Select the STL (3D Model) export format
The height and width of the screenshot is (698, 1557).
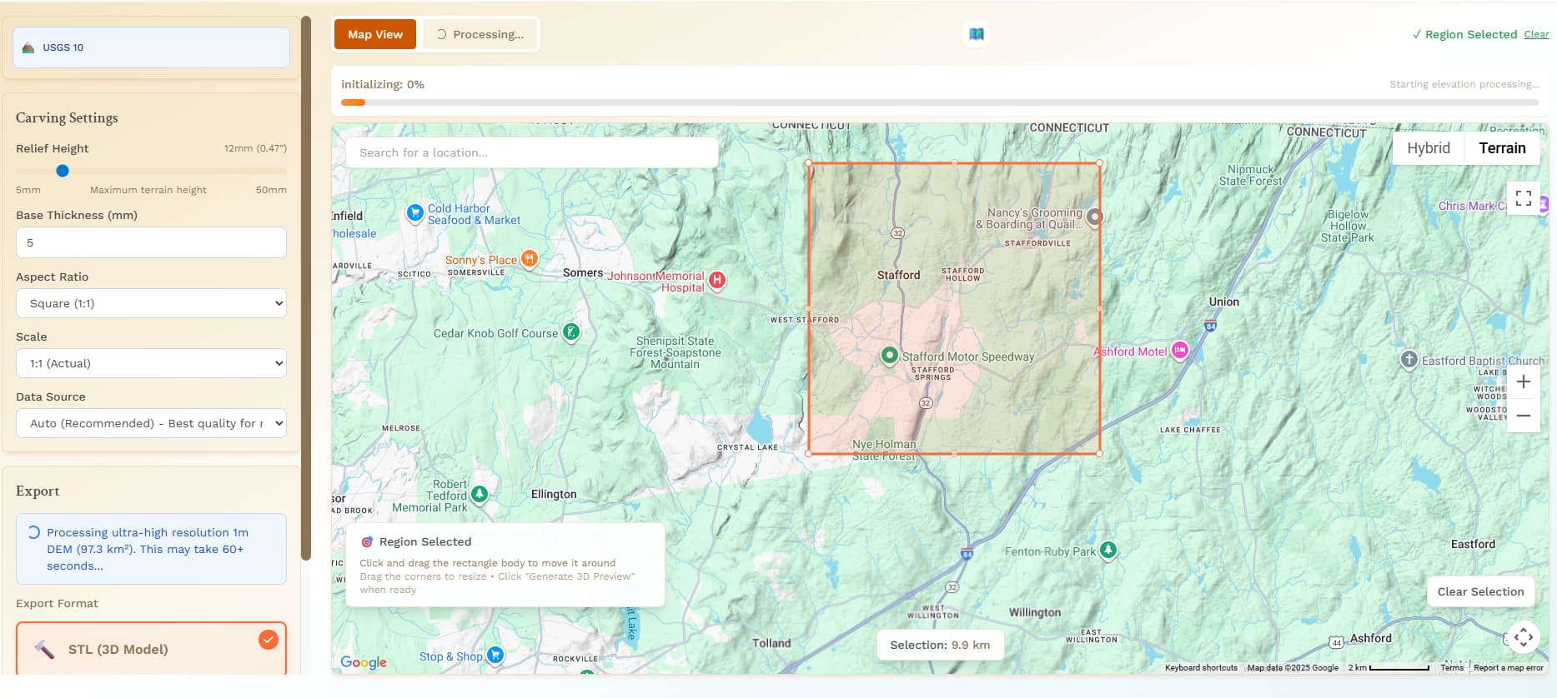tap(151, 649)
